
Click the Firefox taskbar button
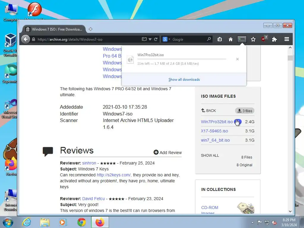tap(100, 222)
